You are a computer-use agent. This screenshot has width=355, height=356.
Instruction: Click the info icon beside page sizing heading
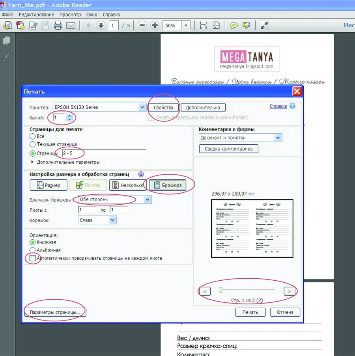(141, 174)
